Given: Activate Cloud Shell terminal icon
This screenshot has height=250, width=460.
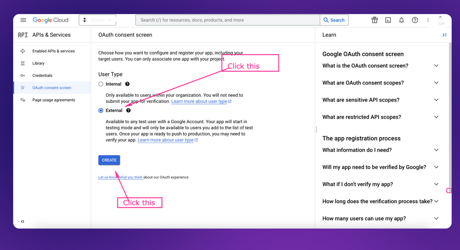Looking at the screenshot, I should 388,20.
